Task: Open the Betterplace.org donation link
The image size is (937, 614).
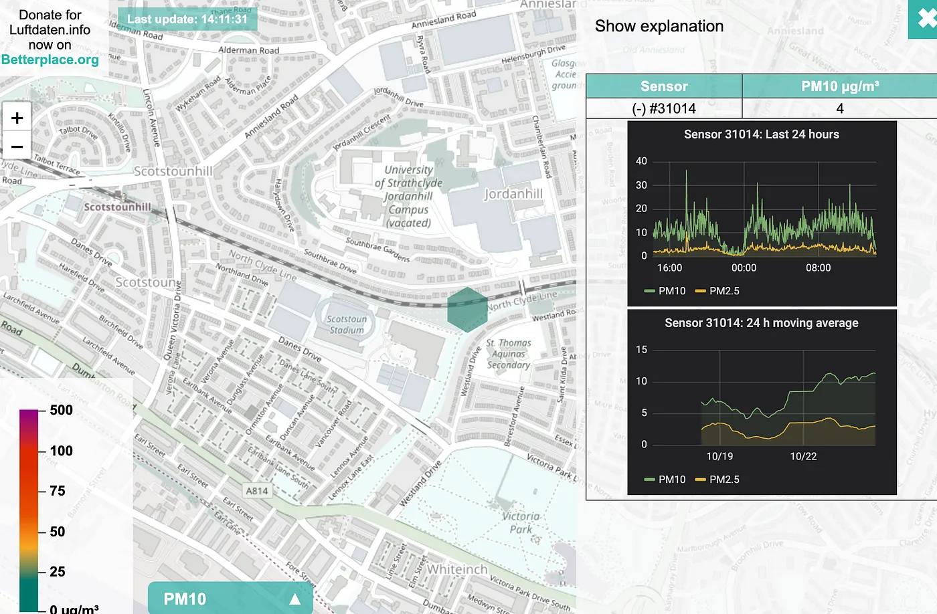Action: pyautogui.click(x=50, y=60)
